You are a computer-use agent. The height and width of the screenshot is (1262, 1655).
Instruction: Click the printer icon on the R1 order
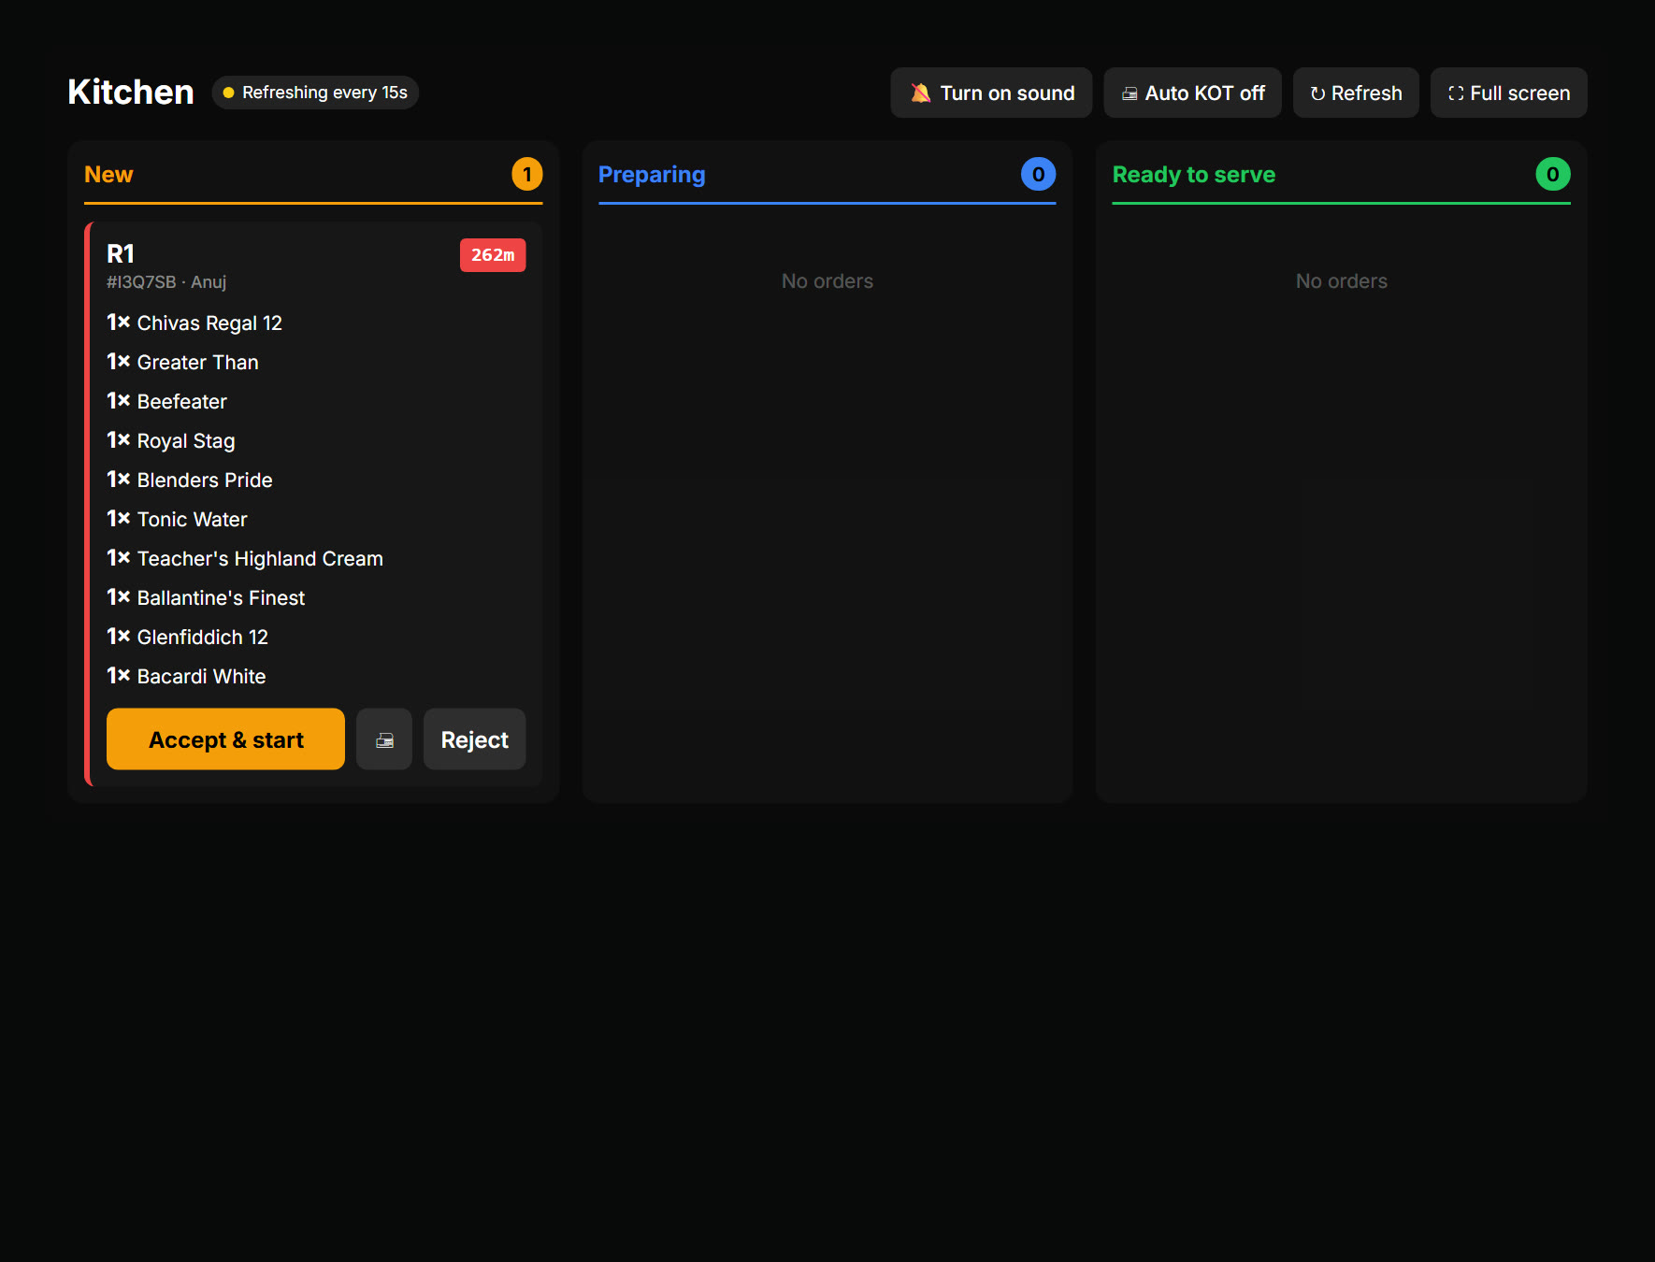click(384, 739)
